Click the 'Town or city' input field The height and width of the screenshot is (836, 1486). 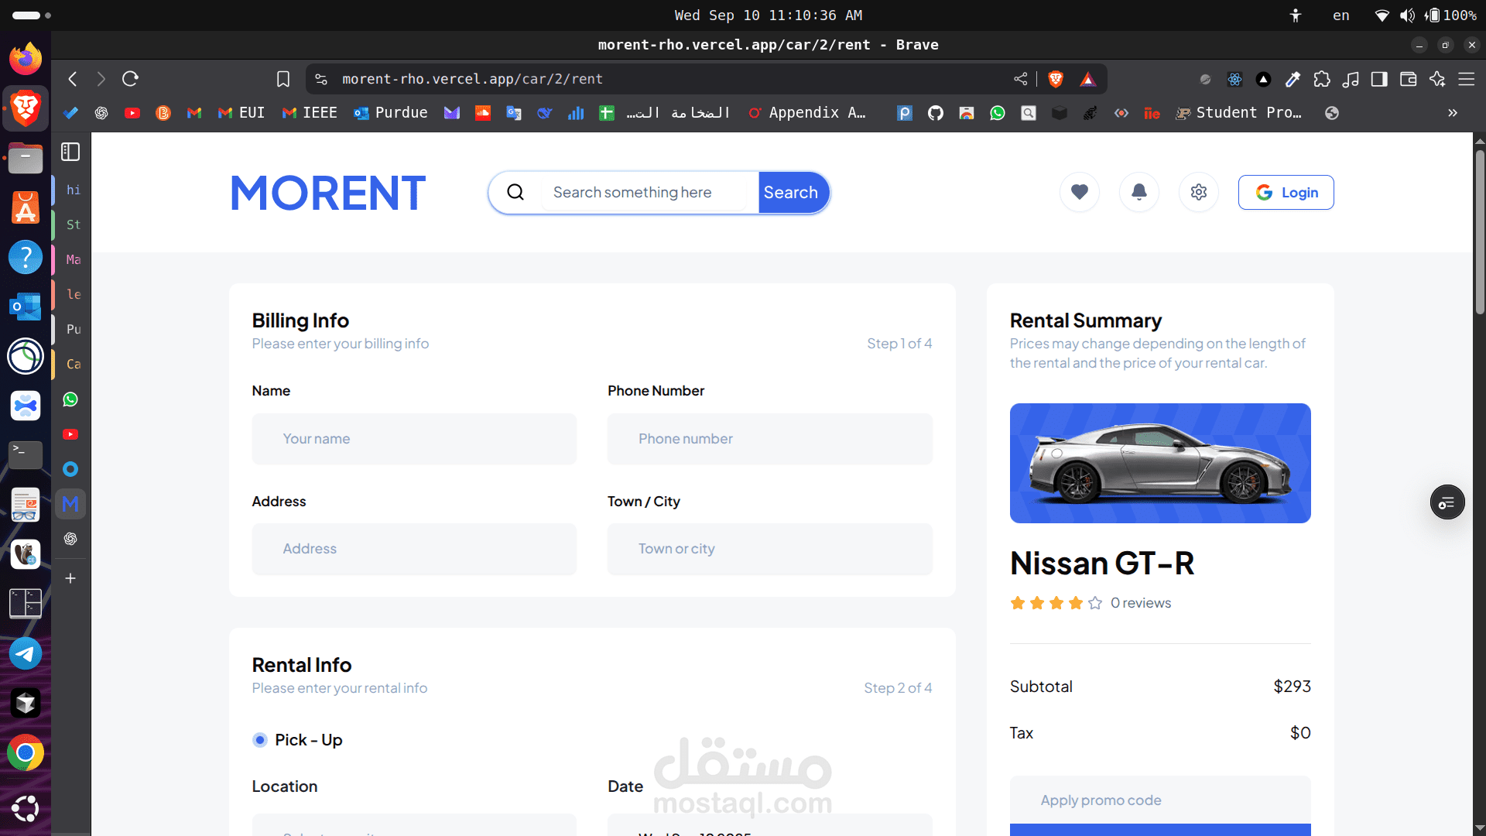pyautogui.click(x=770, y=549)
